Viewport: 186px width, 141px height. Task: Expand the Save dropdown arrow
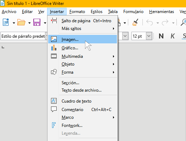pyautogui.click(x=45, y=23)
